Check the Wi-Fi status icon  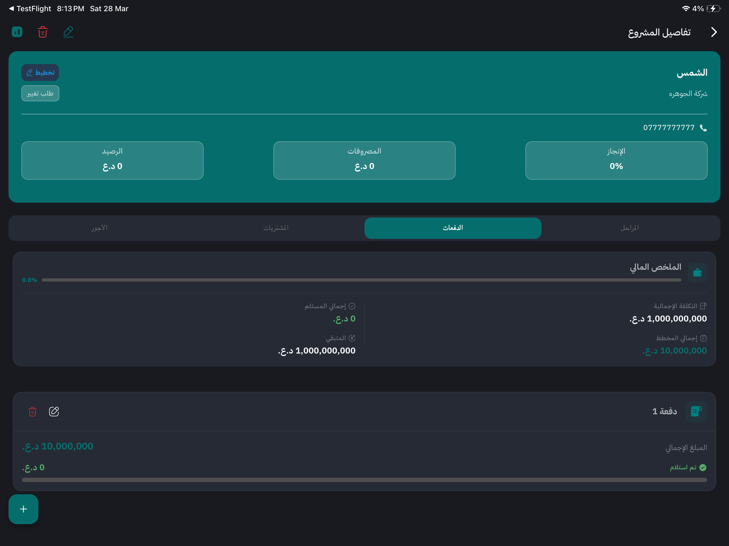686,9
